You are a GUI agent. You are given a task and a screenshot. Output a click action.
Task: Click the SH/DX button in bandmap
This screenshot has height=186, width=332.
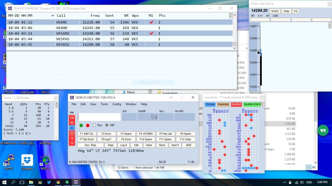pyautogui.click(x=275, y=11)
